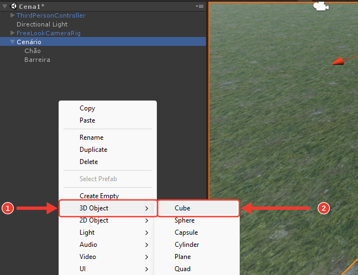Screen dimensions: 358x275
Task: Open the 3D Object submenu arrow
Action: pyautogui.click(x=146, y=208)
